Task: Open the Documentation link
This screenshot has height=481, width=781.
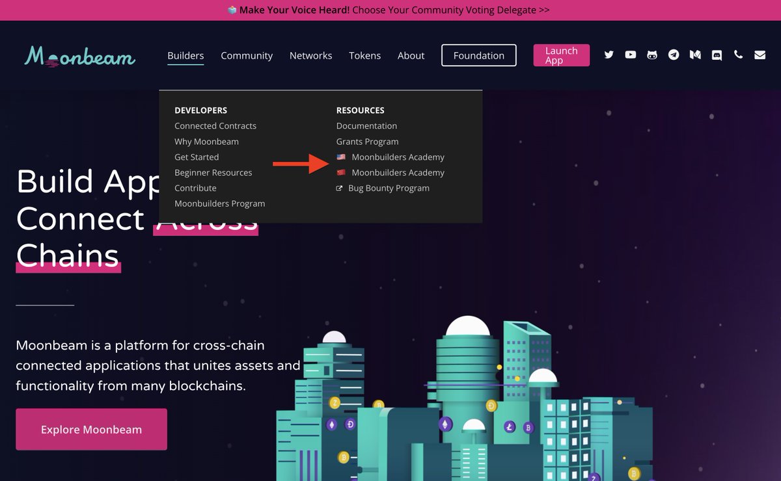Action: (x=366, y=126)
